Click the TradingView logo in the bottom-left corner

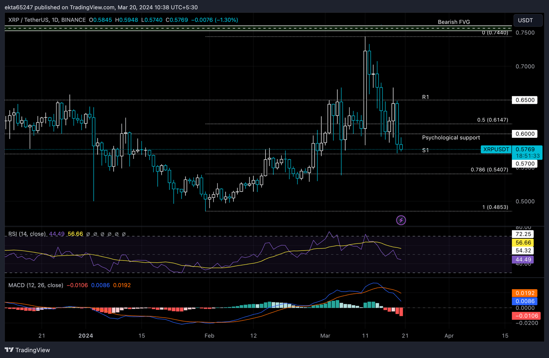click(27, 350)
